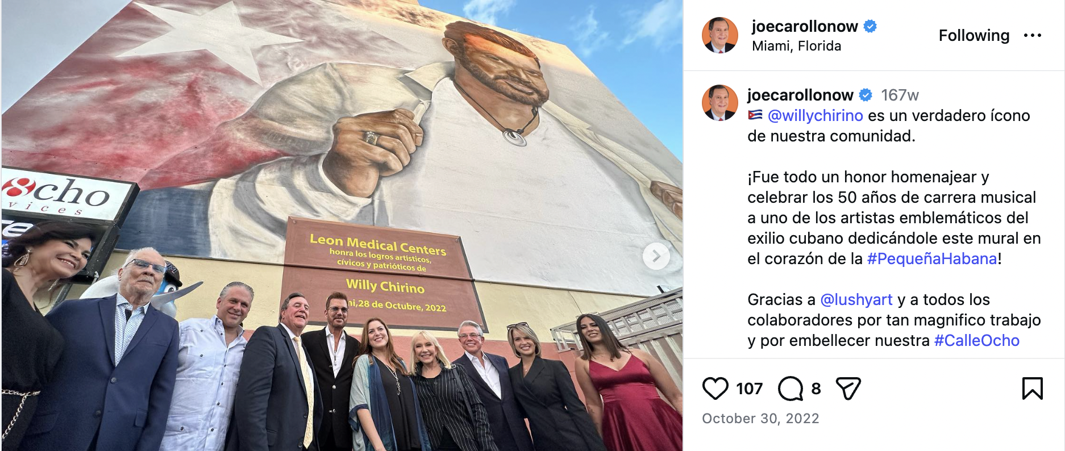Open the #PequeñaHabana hashtag
The height and width of the screenshot is (451, 1065).
[932, 258]
